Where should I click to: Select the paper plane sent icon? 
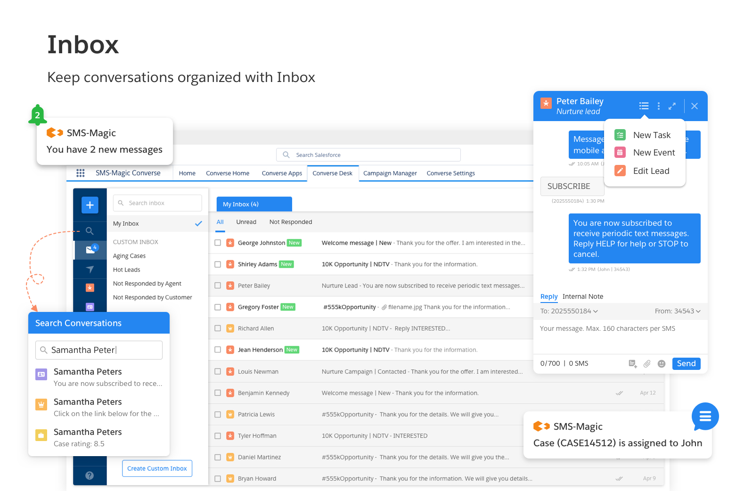click(x=90, y=269)
